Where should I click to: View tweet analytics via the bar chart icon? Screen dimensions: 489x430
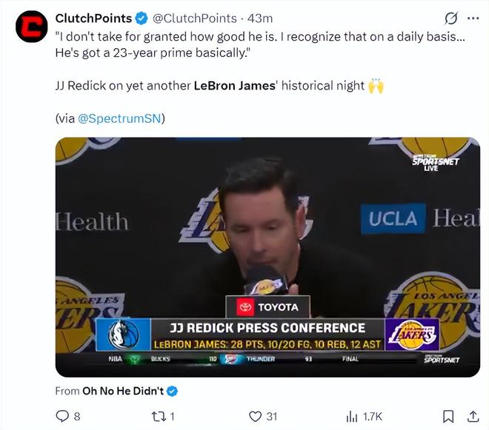(x=352, y=416)
